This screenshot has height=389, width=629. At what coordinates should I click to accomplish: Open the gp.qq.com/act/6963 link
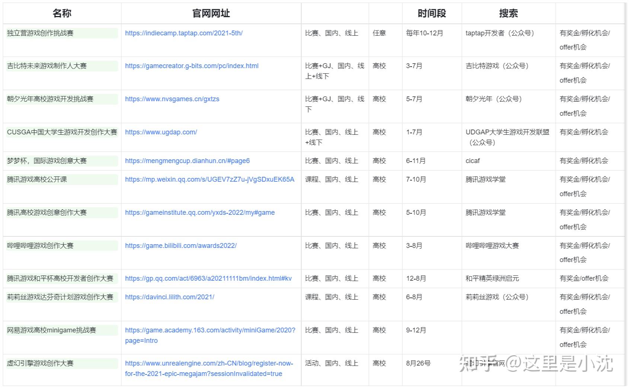click(x=208, y=278)
